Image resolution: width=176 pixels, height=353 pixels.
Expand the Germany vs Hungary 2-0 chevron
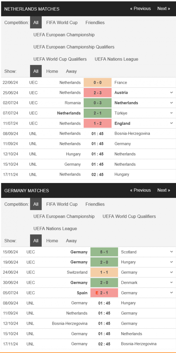(x=171, y=262)
